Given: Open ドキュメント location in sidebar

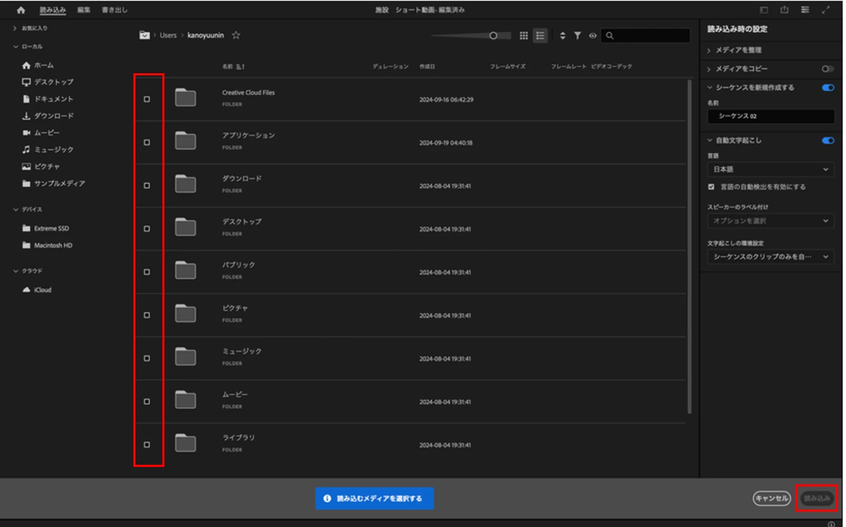Looking at the screenshot, I should (x=48, y=99).
